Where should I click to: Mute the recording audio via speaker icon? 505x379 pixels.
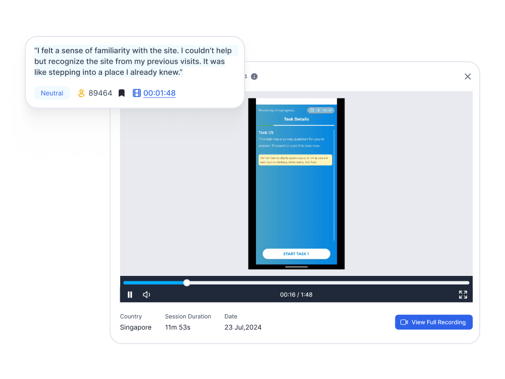tap(146, 295)
